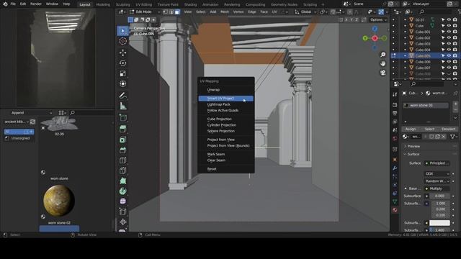Activate the Rotate tool

(123, 63)
